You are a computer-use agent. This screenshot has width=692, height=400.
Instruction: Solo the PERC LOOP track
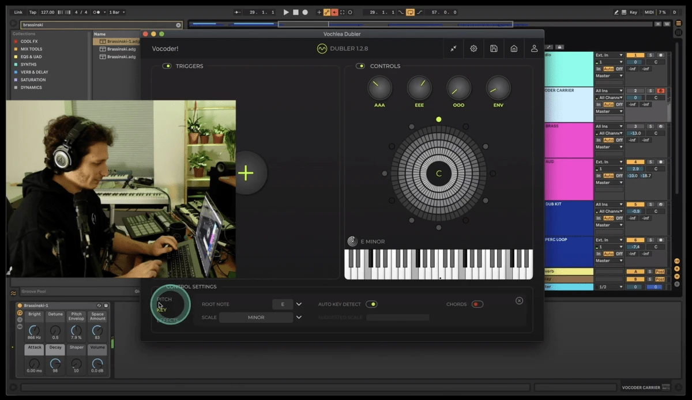(x=650, y=240)
